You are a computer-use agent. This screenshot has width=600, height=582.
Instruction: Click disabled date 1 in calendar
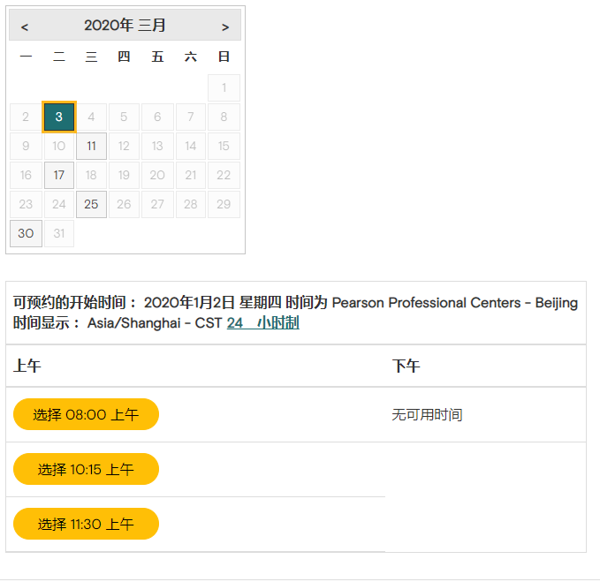tap(224, 87)
